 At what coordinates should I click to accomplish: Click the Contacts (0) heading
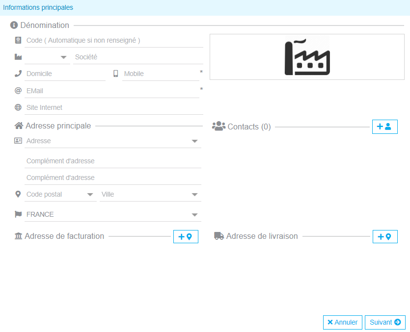(249, 127)
